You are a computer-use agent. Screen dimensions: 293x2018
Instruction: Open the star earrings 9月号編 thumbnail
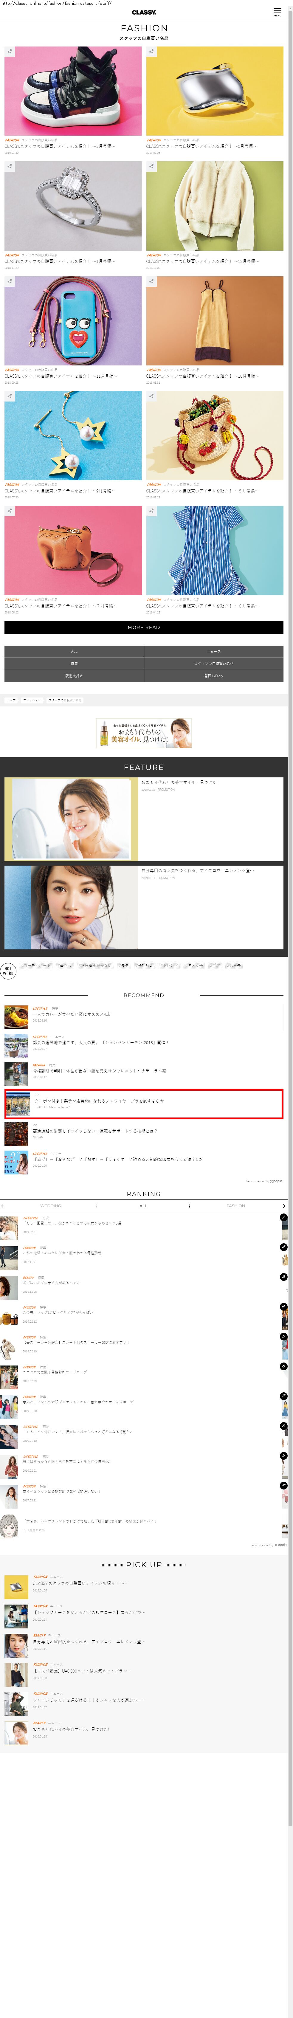tap(73, 435)
